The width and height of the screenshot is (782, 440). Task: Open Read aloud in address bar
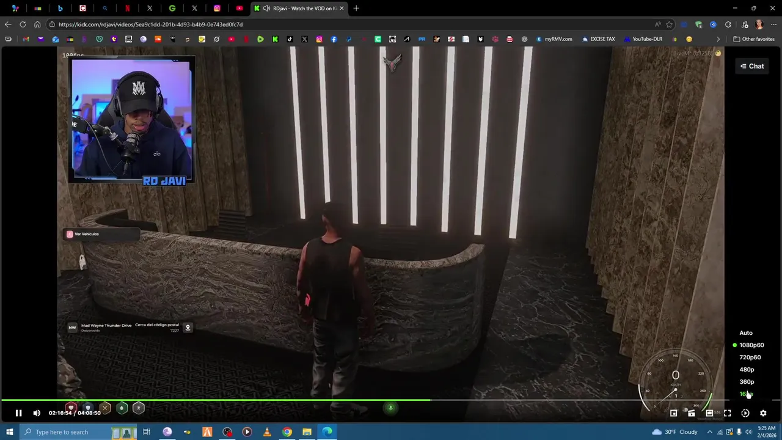click(x=657, y=24)
